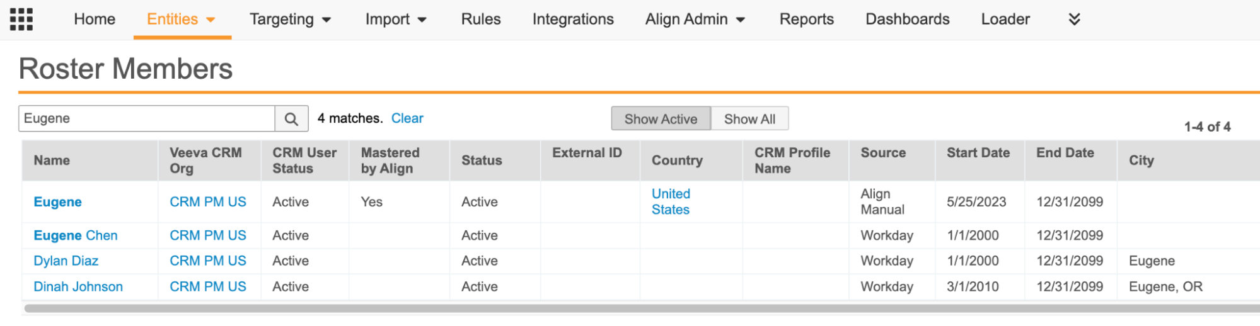The height and width of the screenshot is (326, 1260).
Task: Toggle the Show All filter
Action: (749, 119)
